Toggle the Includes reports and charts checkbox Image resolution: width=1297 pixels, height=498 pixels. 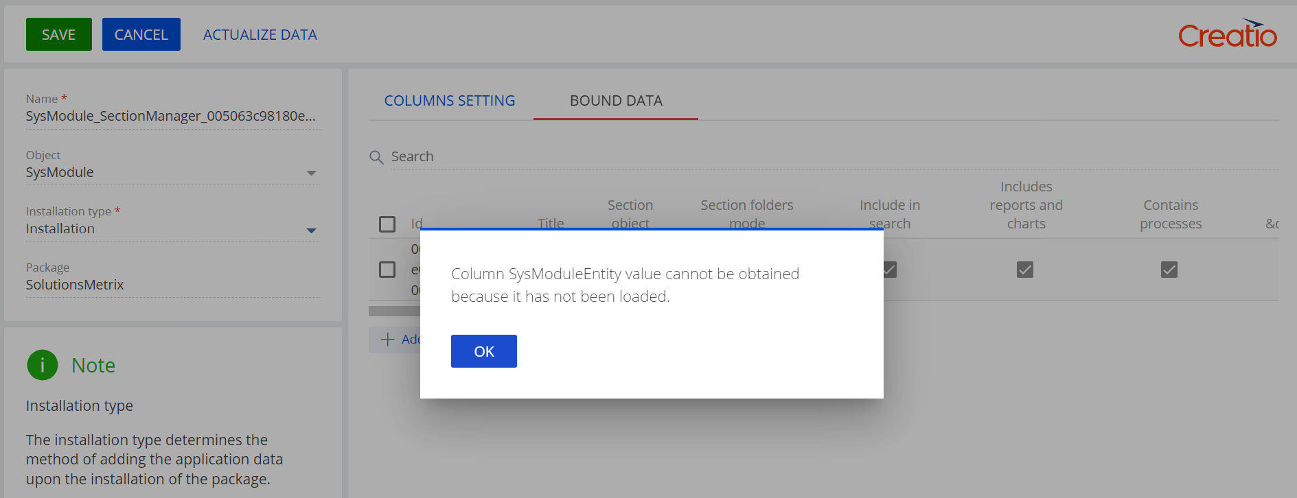[1025, 270]
